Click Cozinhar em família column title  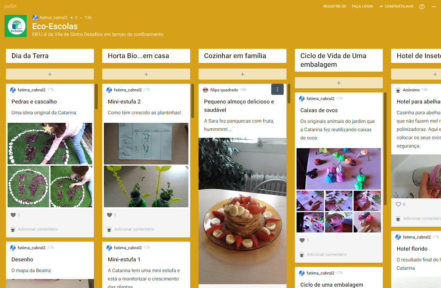[235, 56]
